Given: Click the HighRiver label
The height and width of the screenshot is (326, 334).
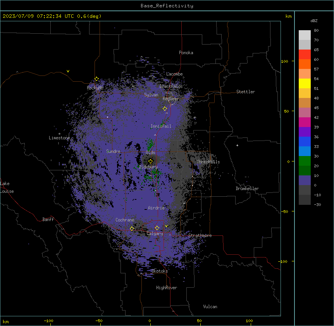Looking at the screenshot, I should click(x=167, y=288).
